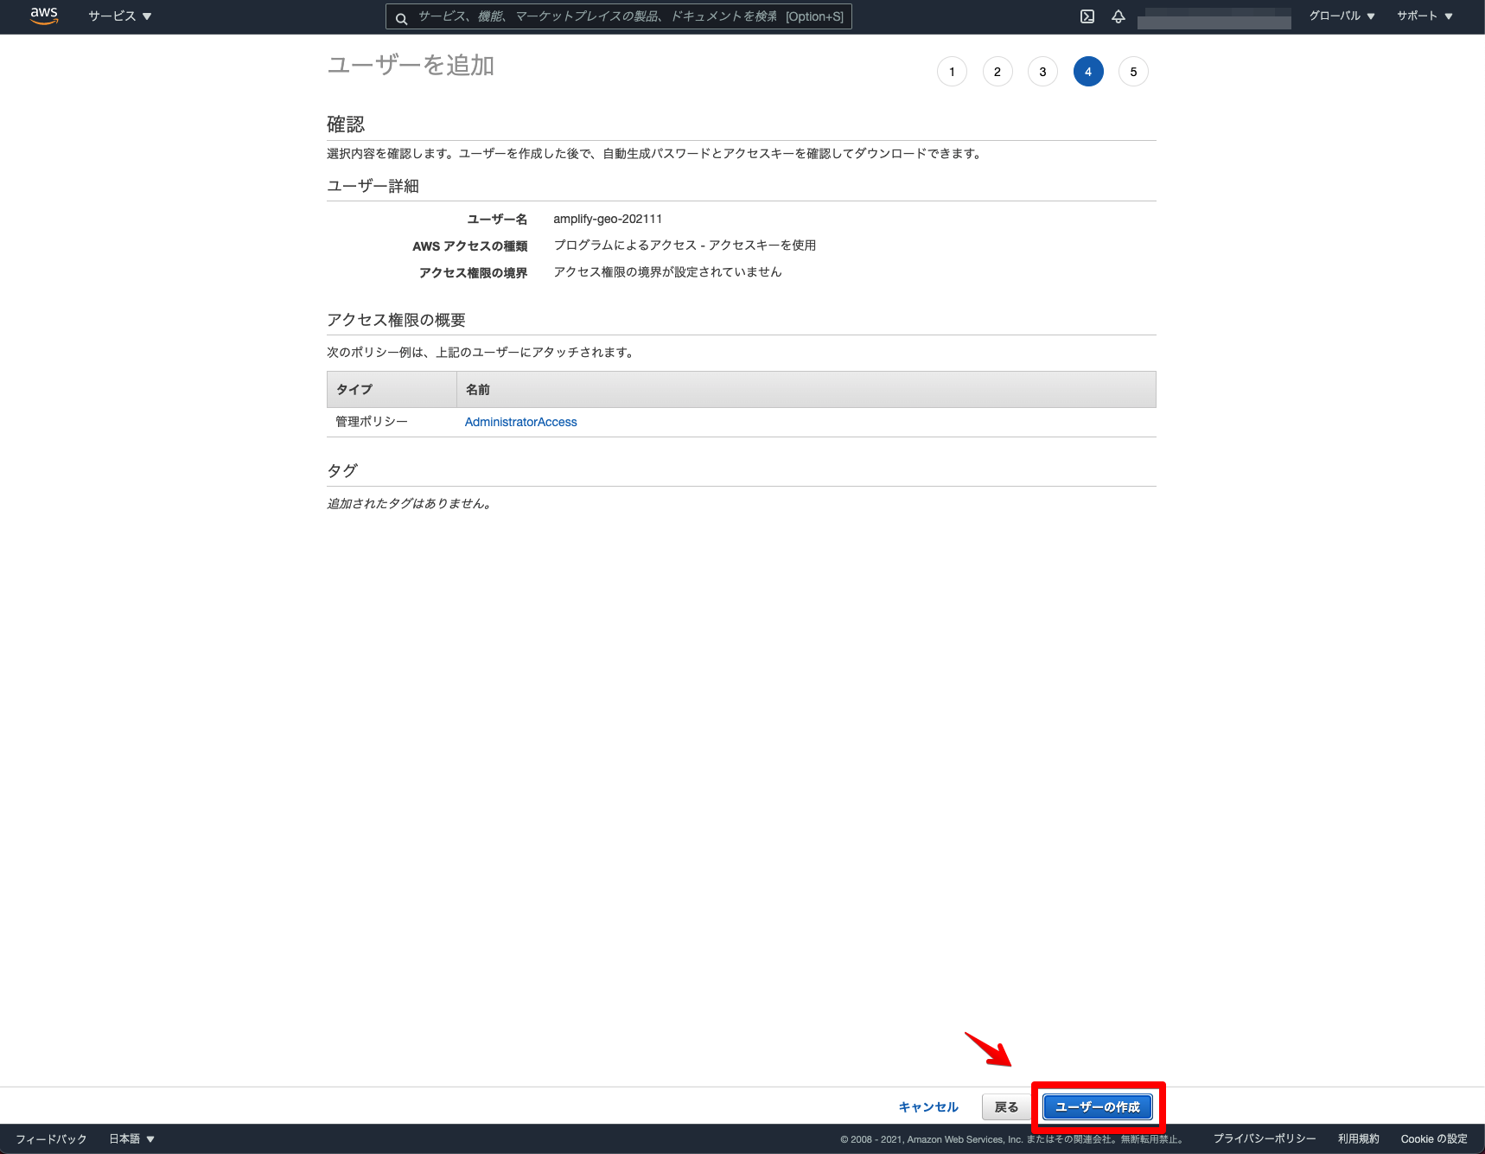Click プログラムによるアクセス access type text

pyautogui.click(x=685, y=245)
